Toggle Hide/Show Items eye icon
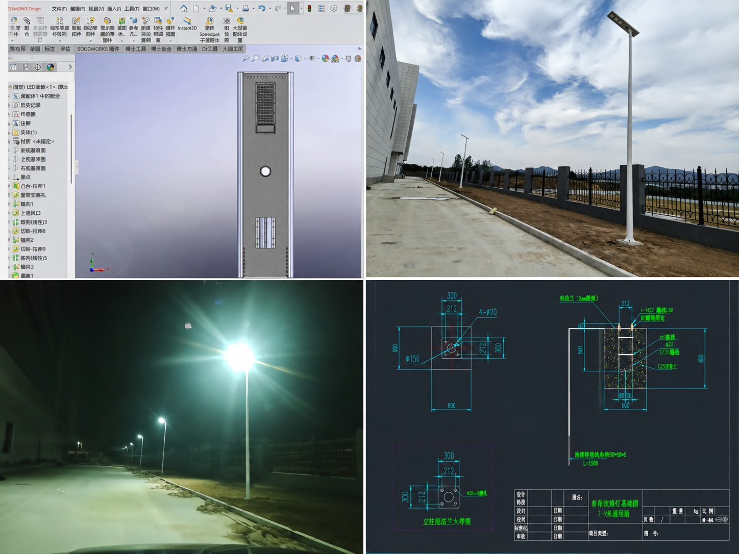 coord(312,59)
